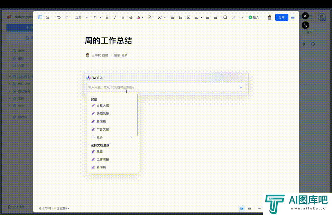
Task: Insert a bulleted list
Action: click(x=173, y=17)
